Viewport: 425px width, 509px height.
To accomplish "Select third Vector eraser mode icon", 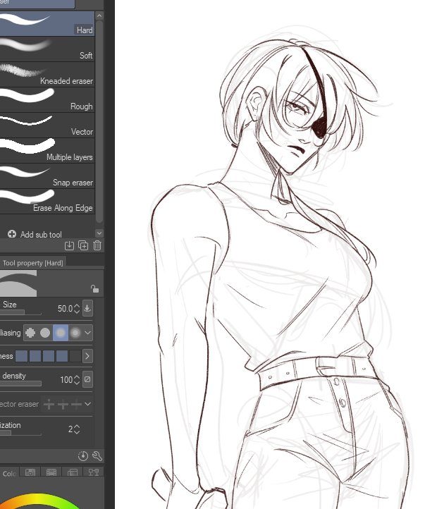I will coord(76,404).
